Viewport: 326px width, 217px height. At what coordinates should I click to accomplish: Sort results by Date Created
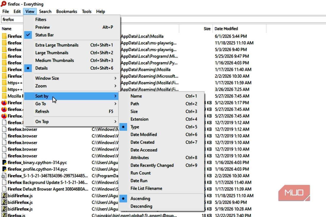tap(161, 142)
